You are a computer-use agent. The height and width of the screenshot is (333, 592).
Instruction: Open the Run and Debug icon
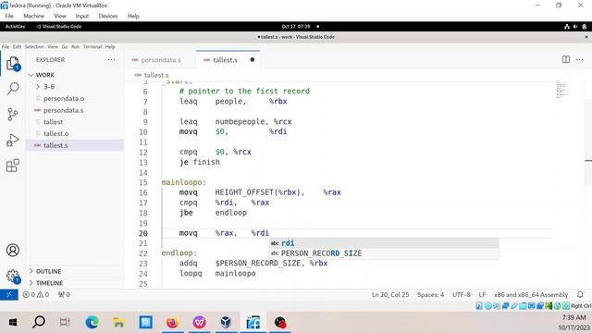click(13, 140)
